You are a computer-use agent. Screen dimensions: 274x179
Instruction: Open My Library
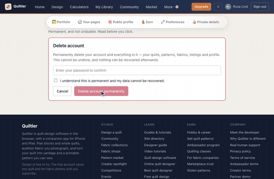click(x=104, y=7)
